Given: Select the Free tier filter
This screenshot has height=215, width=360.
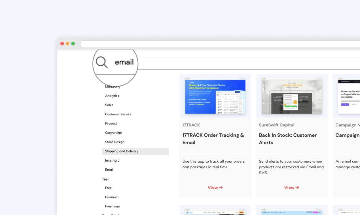Looking at the screenshot, I should (x=108, y=188).
